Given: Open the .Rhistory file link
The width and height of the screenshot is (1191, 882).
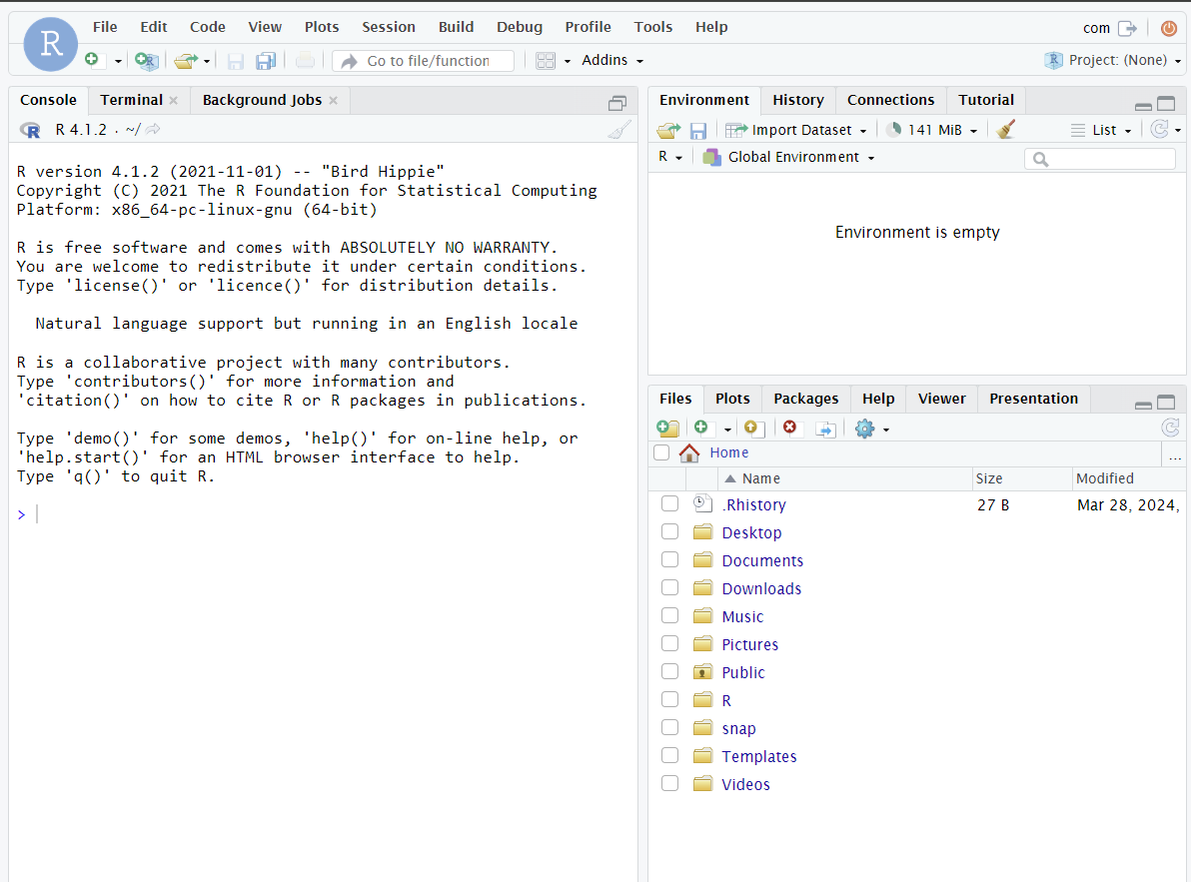Looking at the screenshot, I should tap(753, 504).
